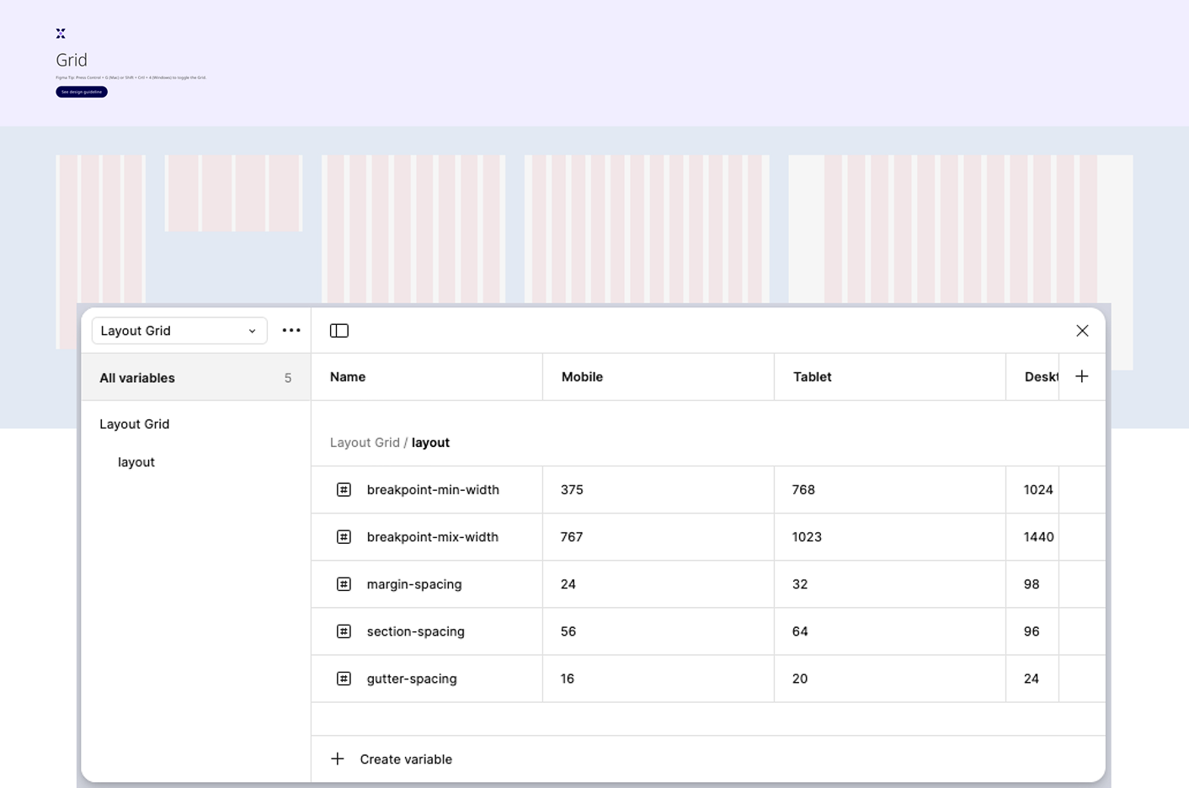Click the Tablet column header
1189x788 pixels.
coord(812,377)
